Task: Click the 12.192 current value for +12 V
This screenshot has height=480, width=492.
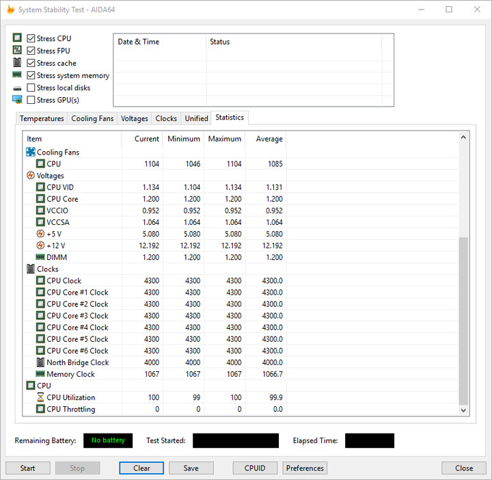Action: (149, 245)
